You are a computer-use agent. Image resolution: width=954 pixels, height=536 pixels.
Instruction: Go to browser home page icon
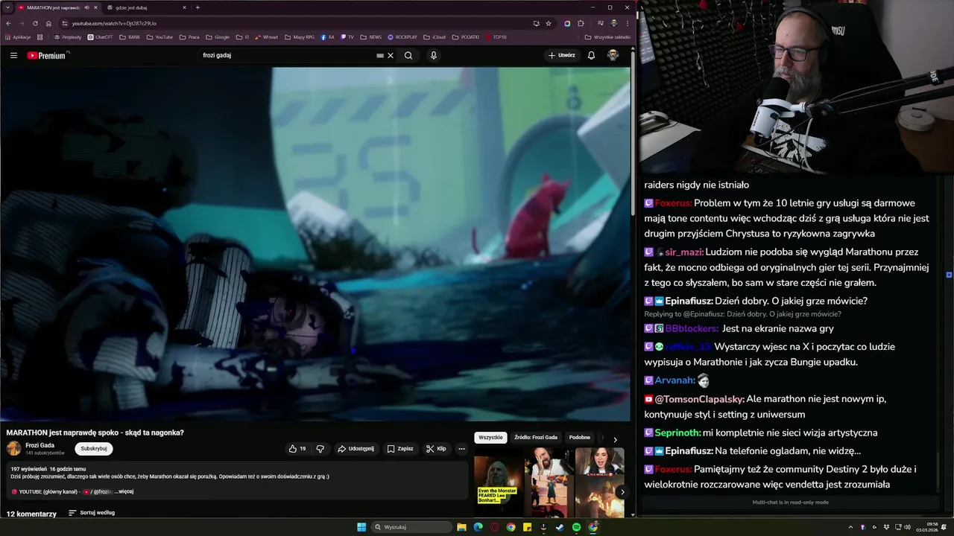[48, 23]
